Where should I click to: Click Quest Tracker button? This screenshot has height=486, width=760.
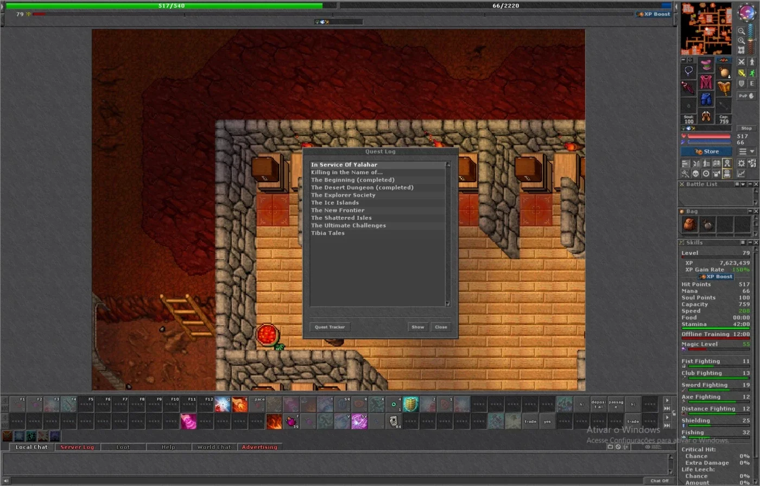[x=330, y=327]
